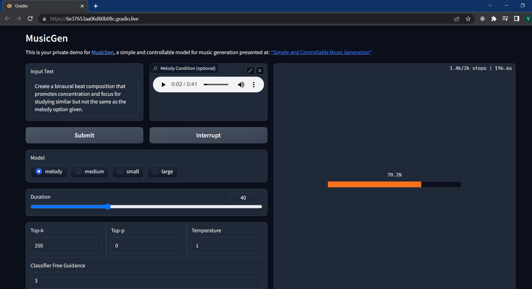Click the audio playback seek bar
This screenshot has height=289, width=532.
pyautogui.click(x=216, y=85)
